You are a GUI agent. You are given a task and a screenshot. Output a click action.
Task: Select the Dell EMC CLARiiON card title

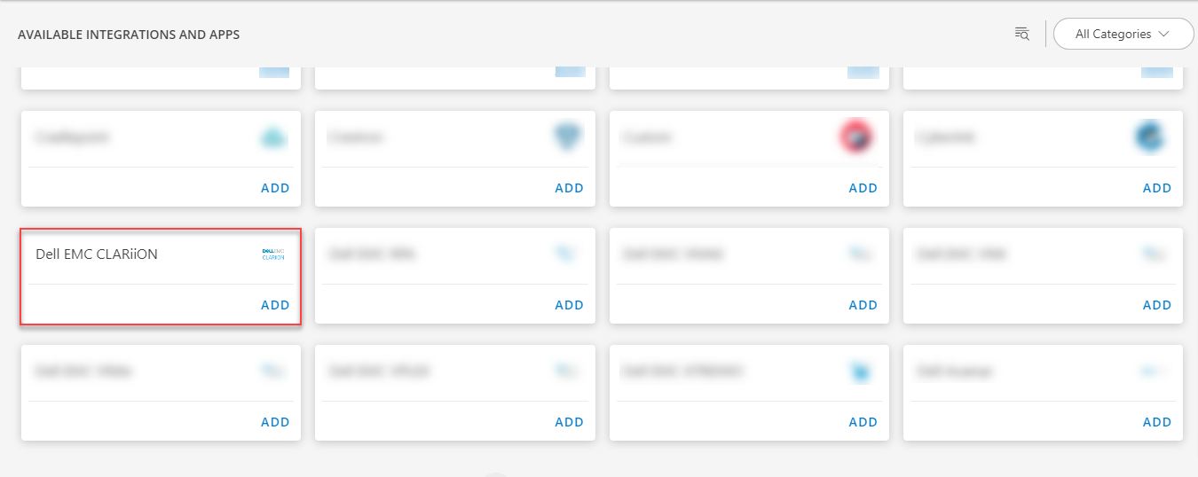point(97,254)
